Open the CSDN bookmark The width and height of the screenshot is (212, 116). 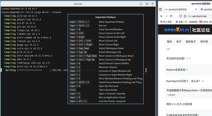[x=206, y=22]
